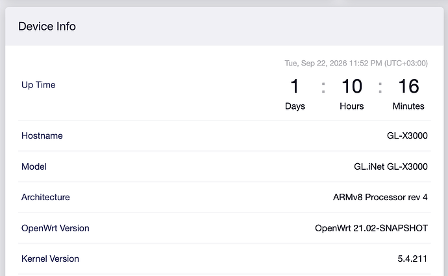448x276 pixels.
Task: Click the Architecture label
Action: pos(45,197)
